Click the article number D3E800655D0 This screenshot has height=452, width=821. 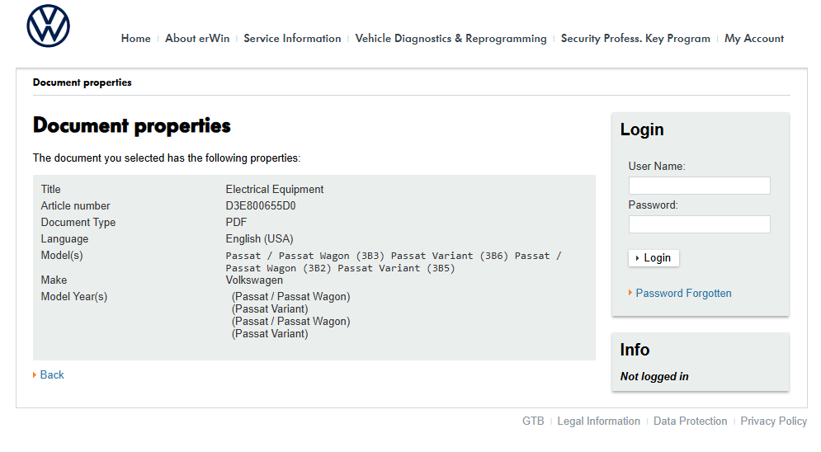tap(261, 206)
